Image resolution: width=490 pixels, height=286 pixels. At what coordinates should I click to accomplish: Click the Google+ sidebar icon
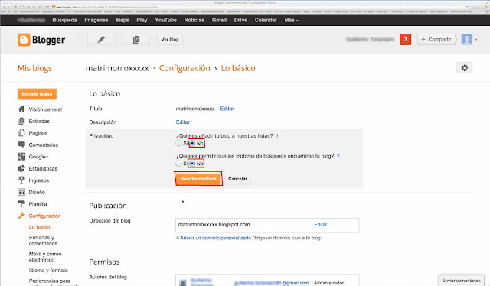point(21,157)
